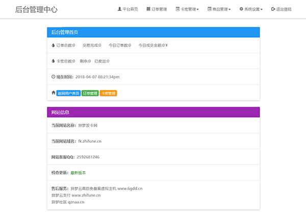Click the 交易完成:0 statistic
The image size is (306, 212).
pos(92,45)
